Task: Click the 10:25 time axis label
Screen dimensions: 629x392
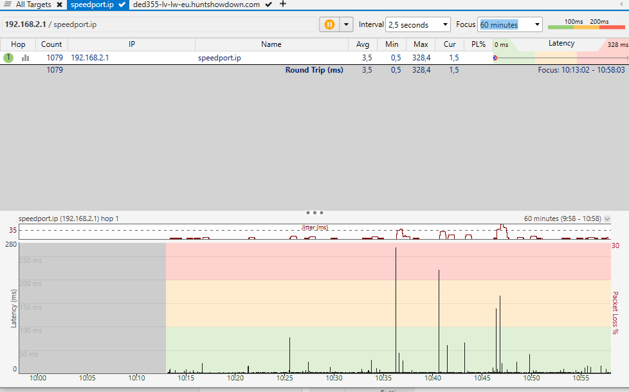Action: coord(284,378)
